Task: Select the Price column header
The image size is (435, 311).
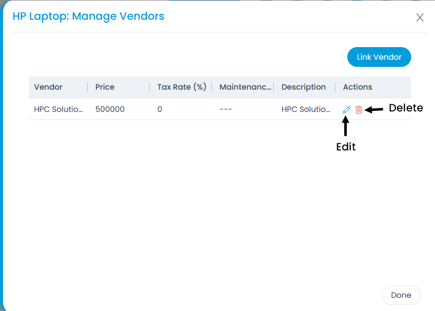Action: click(x=104, y=87)
